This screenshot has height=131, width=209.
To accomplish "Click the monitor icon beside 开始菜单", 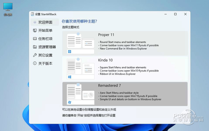I will click(35, 31).
